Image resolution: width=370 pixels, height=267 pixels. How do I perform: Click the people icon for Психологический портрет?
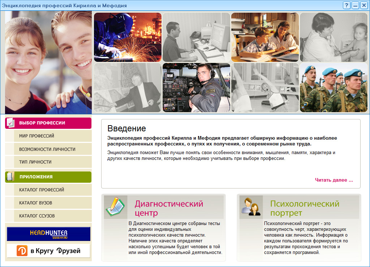pos(251,207)
